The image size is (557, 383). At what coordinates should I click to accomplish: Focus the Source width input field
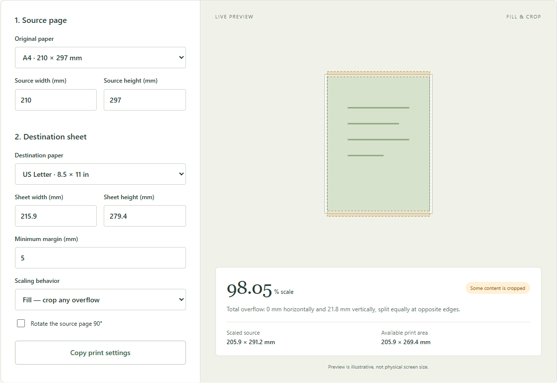tap(56, 100)
